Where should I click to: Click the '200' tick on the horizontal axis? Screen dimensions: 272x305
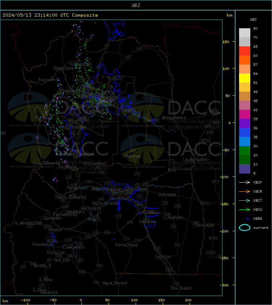[188, 300]
